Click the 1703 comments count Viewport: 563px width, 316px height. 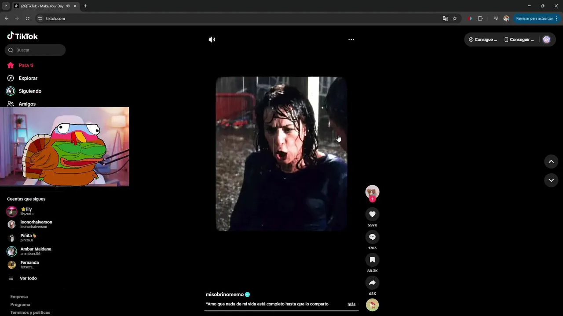pos(372,248)
